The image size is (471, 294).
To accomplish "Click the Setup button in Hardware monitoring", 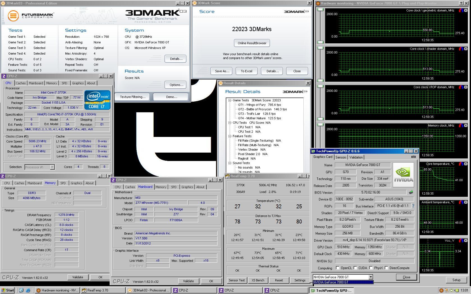I will point(456,280).
